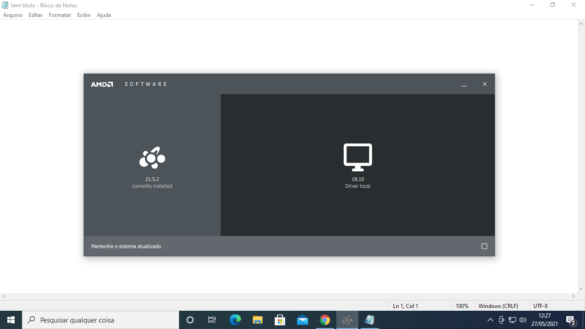Click Notepad horizontal scrollbar left arrow

pos(4,297)
